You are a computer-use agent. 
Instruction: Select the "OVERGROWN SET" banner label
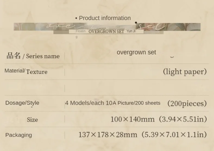pos(106,31)
